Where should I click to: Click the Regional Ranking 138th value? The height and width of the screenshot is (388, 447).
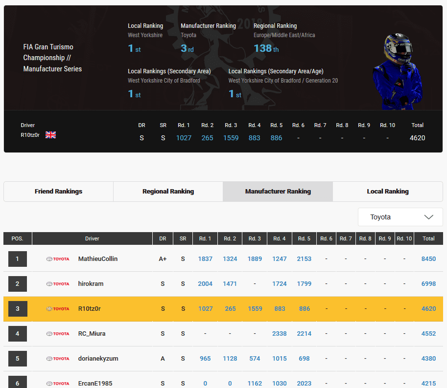[x=266, y=49]
